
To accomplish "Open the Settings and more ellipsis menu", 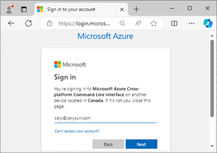I will pyautogui.click(x=192, y=23).
